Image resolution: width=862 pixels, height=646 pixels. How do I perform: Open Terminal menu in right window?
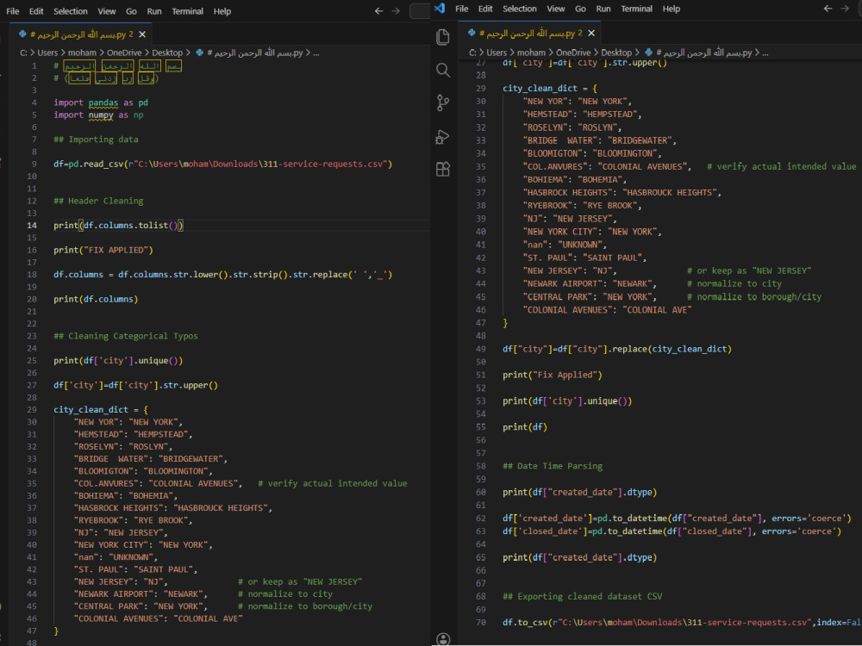(637, 9)
